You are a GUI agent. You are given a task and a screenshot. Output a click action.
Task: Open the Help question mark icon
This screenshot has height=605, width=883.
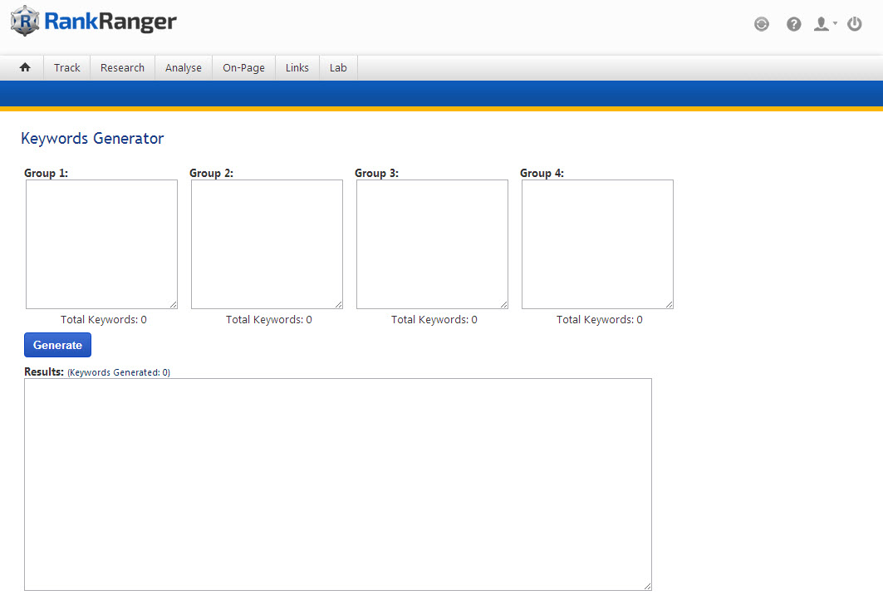[794, 24]
